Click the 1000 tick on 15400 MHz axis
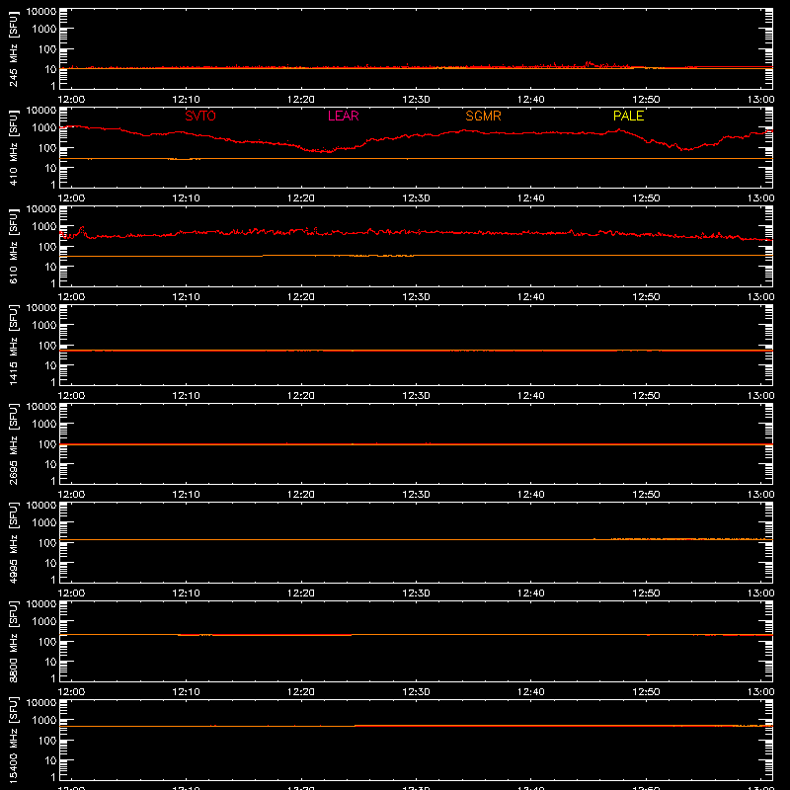The width and height of the screenshot is (790, 790). 44,721
